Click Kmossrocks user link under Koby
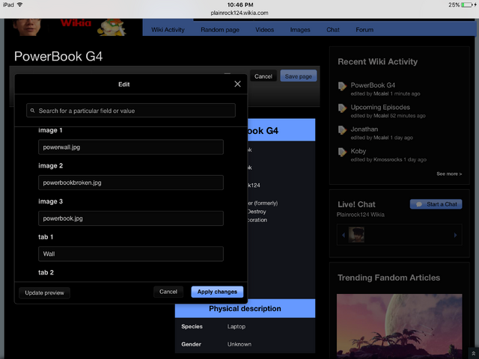Screen dimensions: 479x359 click(388, 159)
